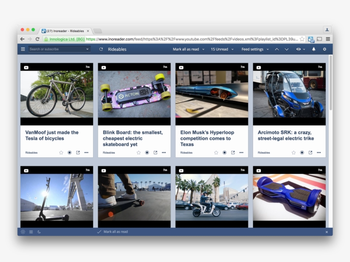Bookmark page with the star in address bar
This screenshot has width=350, height=262.
coord(302,39)
